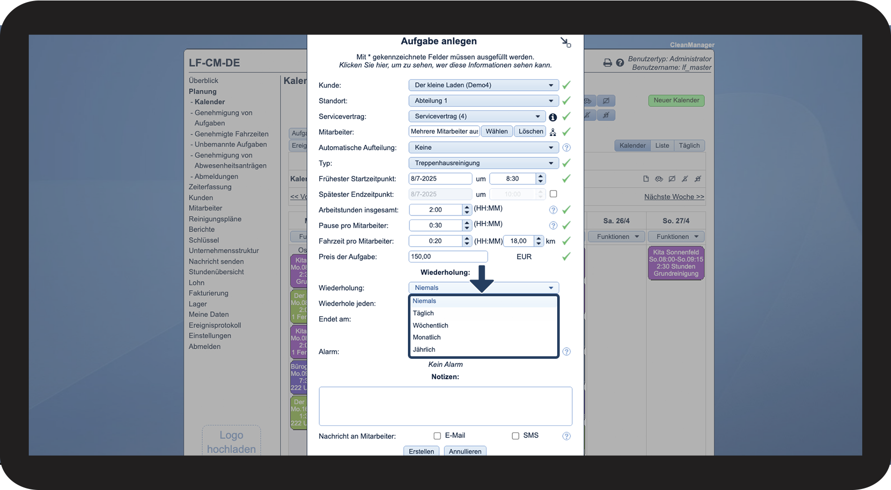
Task: Click the print icon near Benutzertyp
Action: (x=608, y=63)
